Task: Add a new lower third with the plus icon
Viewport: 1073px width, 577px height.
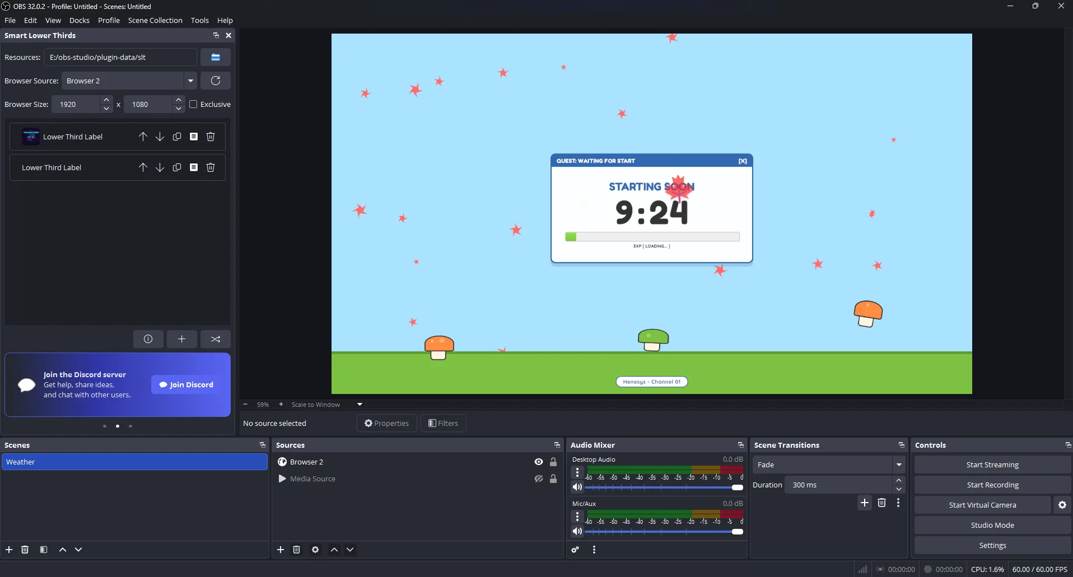Action: [x=181, y=339]
